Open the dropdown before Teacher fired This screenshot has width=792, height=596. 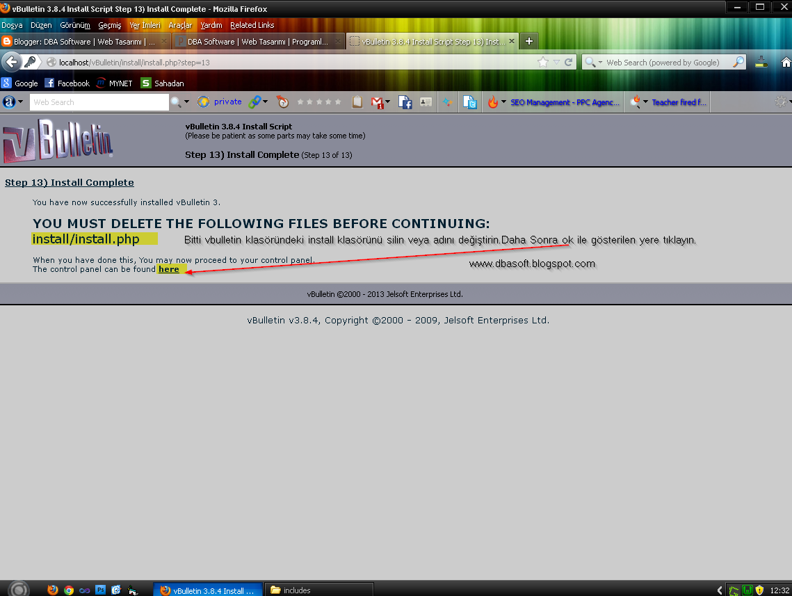[x=645, y=102]
